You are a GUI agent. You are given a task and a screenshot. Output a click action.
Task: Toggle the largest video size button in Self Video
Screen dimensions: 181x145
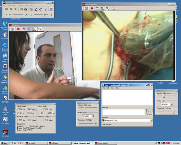pyautogui.click(x=34, y=29)
